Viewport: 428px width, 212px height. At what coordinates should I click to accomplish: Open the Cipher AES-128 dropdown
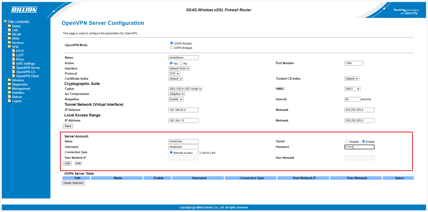[x=185, y=89]
